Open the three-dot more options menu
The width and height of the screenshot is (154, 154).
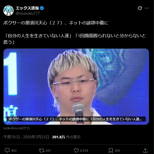pos(147,8)
